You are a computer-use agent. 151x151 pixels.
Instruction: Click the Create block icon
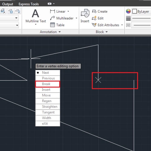[94, 11]
